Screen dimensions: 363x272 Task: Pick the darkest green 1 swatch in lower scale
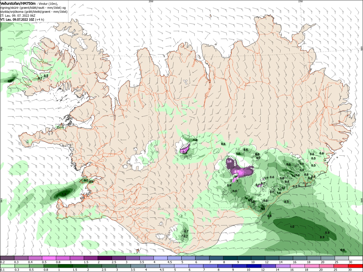65,266
